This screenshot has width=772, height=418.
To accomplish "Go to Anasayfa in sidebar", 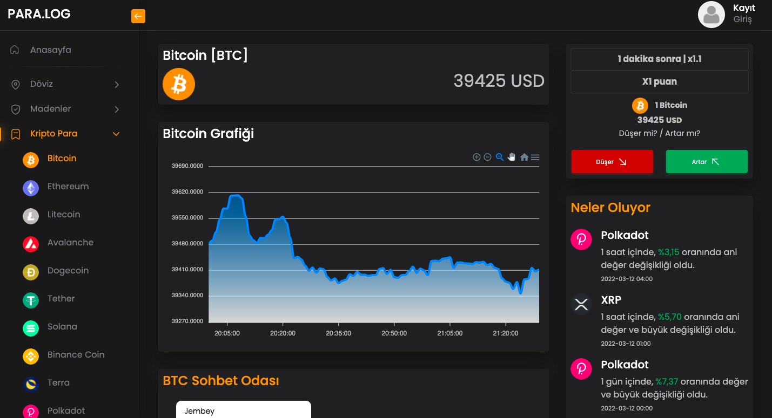I will pos(51,50).
